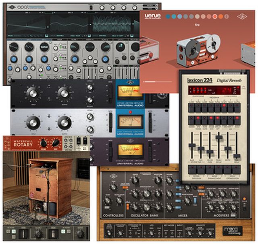Click Waterfall Rotary wooden speaker cabinet
The width and height of the screenshot is (258, 244).
click(50, 187)
